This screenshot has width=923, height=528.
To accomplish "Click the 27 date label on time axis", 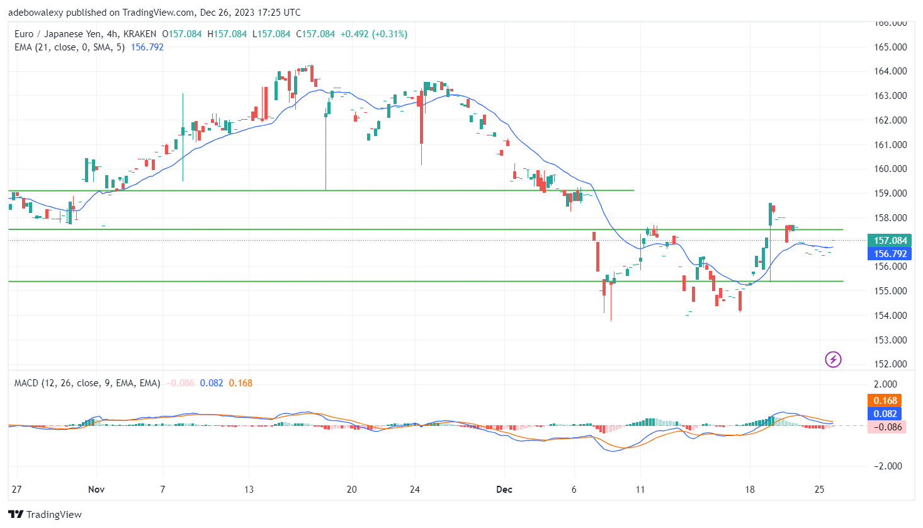I will (16, 490).
